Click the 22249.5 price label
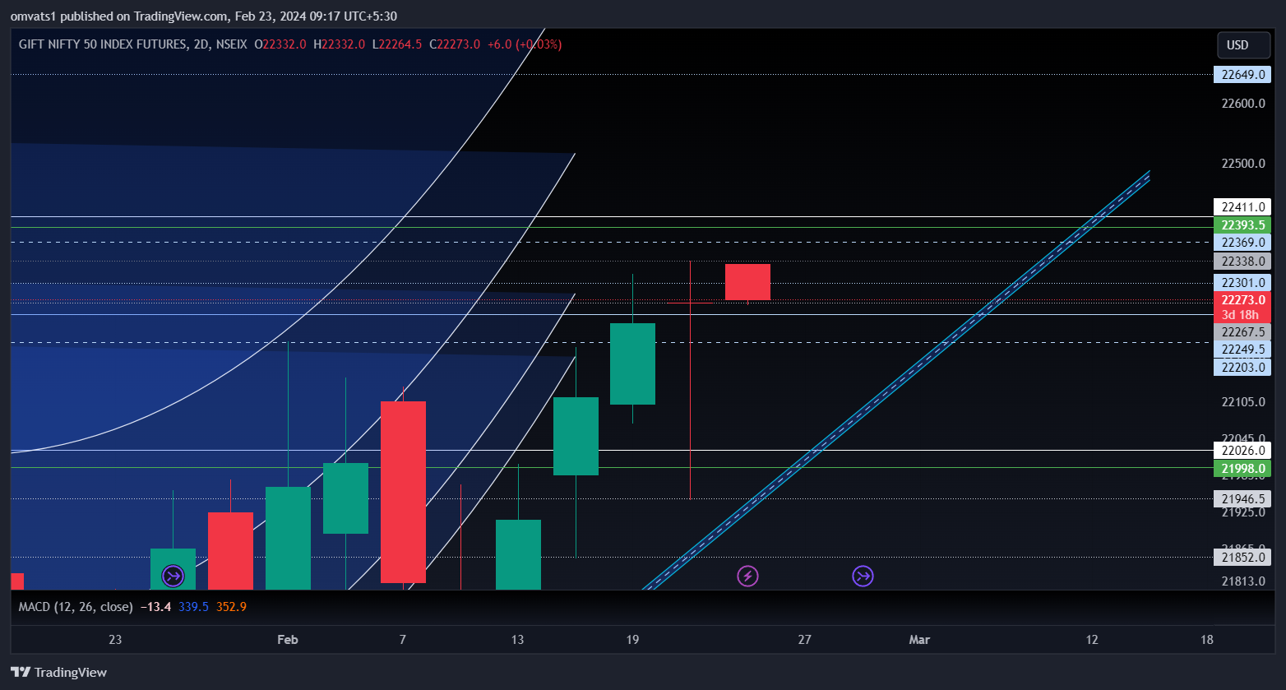 pyautogui.click(x=1242, y=350)
